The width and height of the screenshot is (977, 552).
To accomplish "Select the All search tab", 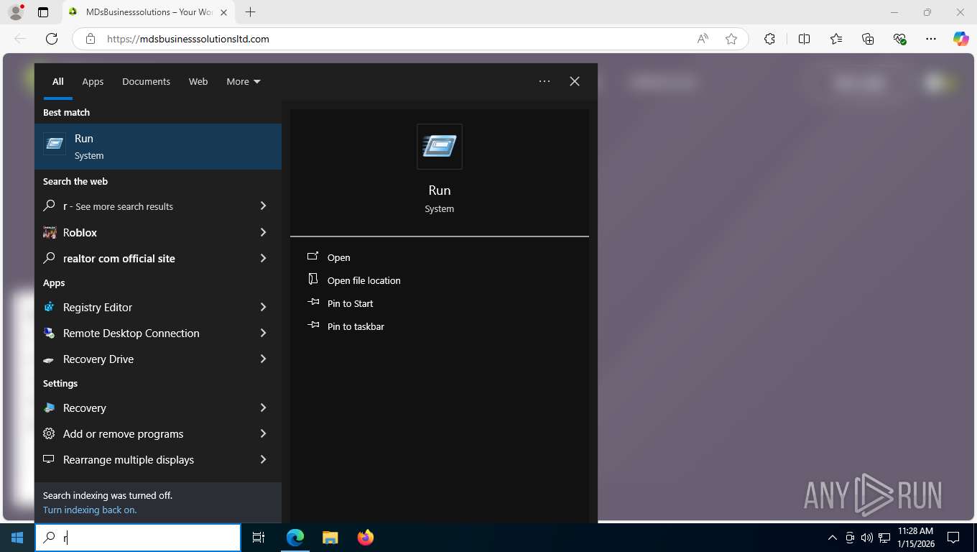I will point(58,81).
